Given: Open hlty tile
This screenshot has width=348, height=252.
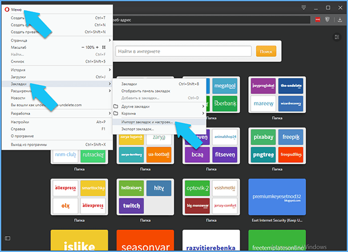Looking at the screenshot, I should (x=159, y=188).
